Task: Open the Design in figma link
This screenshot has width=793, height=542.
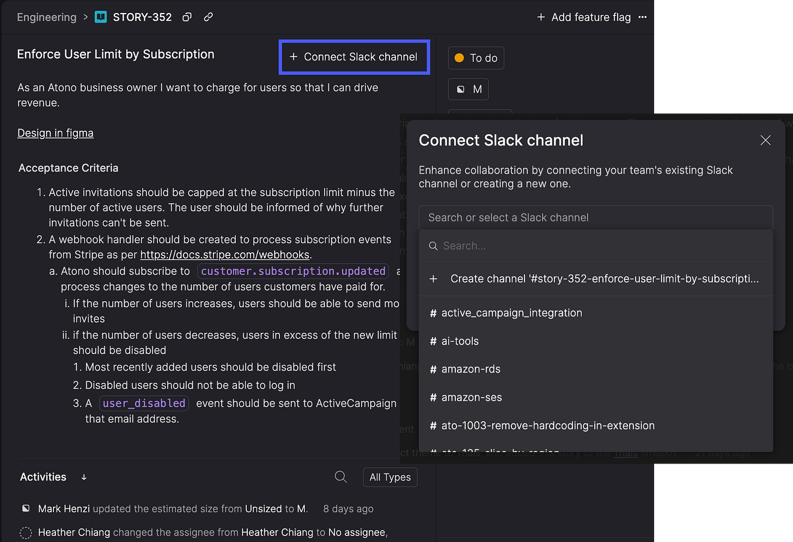Action: click(x=56, y=133)
